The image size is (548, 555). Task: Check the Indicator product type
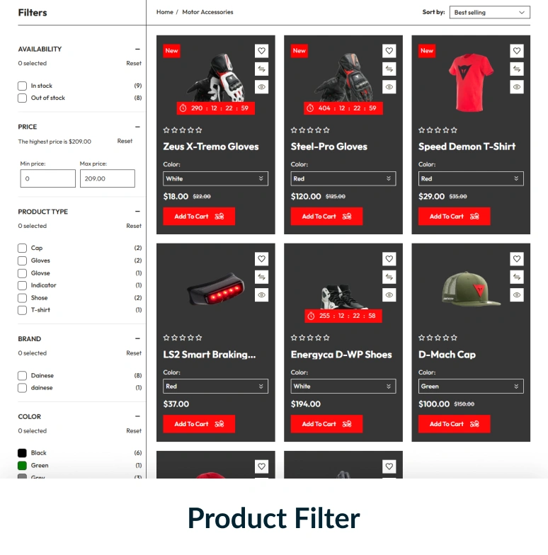[x=23, y=285]
